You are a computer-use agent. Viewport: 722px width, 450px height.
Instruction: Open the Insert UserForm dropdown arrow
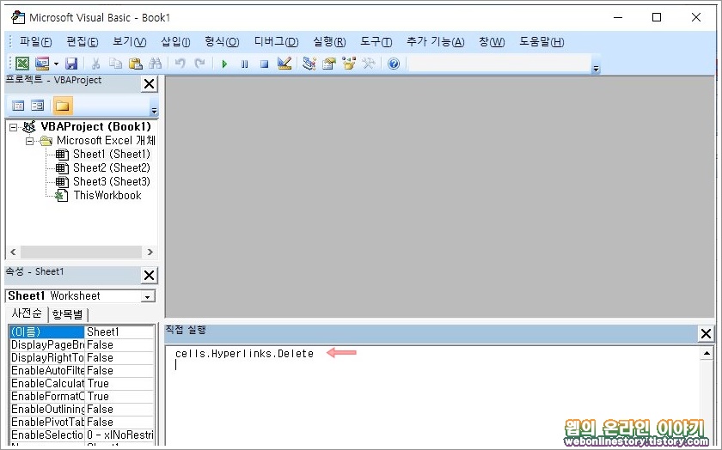pos(56,64)
